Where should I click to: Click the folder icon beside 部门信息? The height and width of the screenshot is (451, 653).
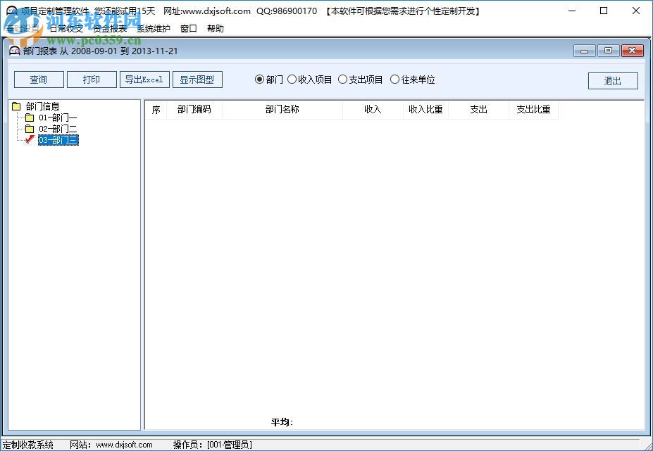click(15, 106)
